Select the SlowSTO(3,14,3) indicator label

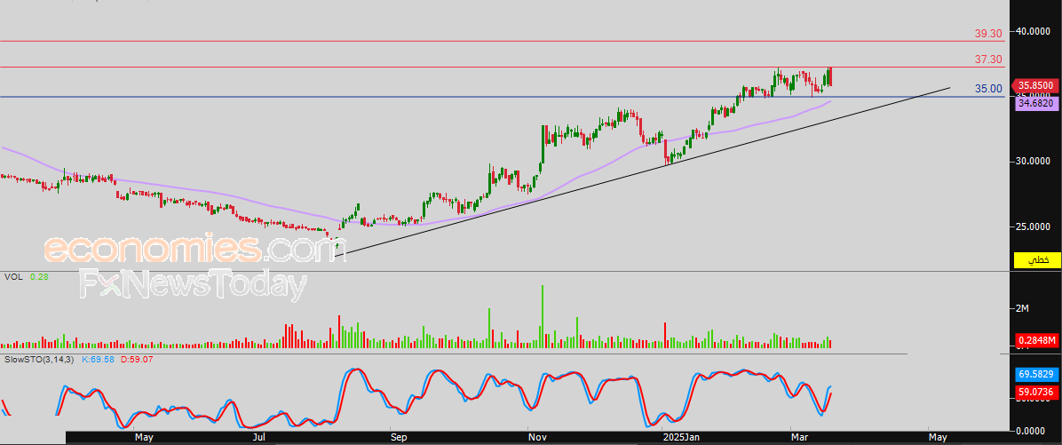pos(39,359)
